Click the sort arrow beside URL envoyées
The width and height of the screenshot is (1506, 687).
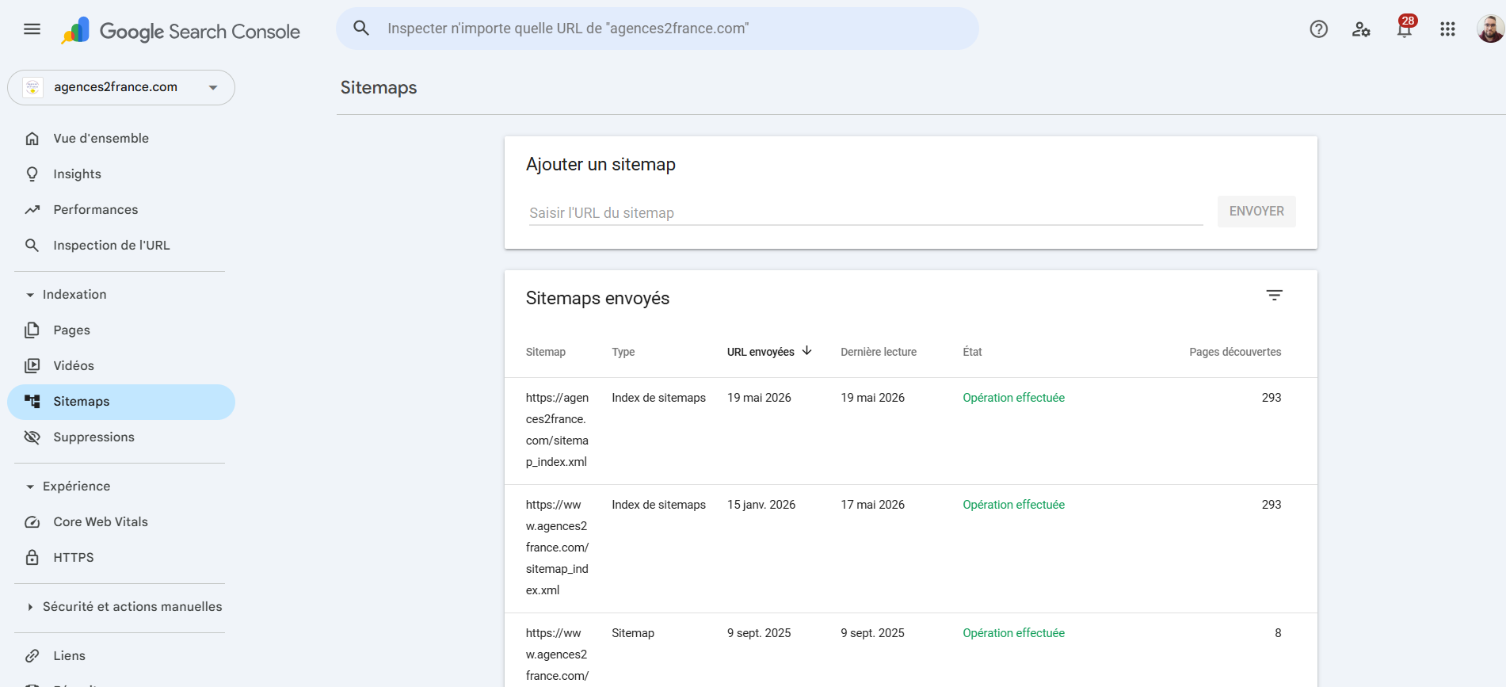806,351
